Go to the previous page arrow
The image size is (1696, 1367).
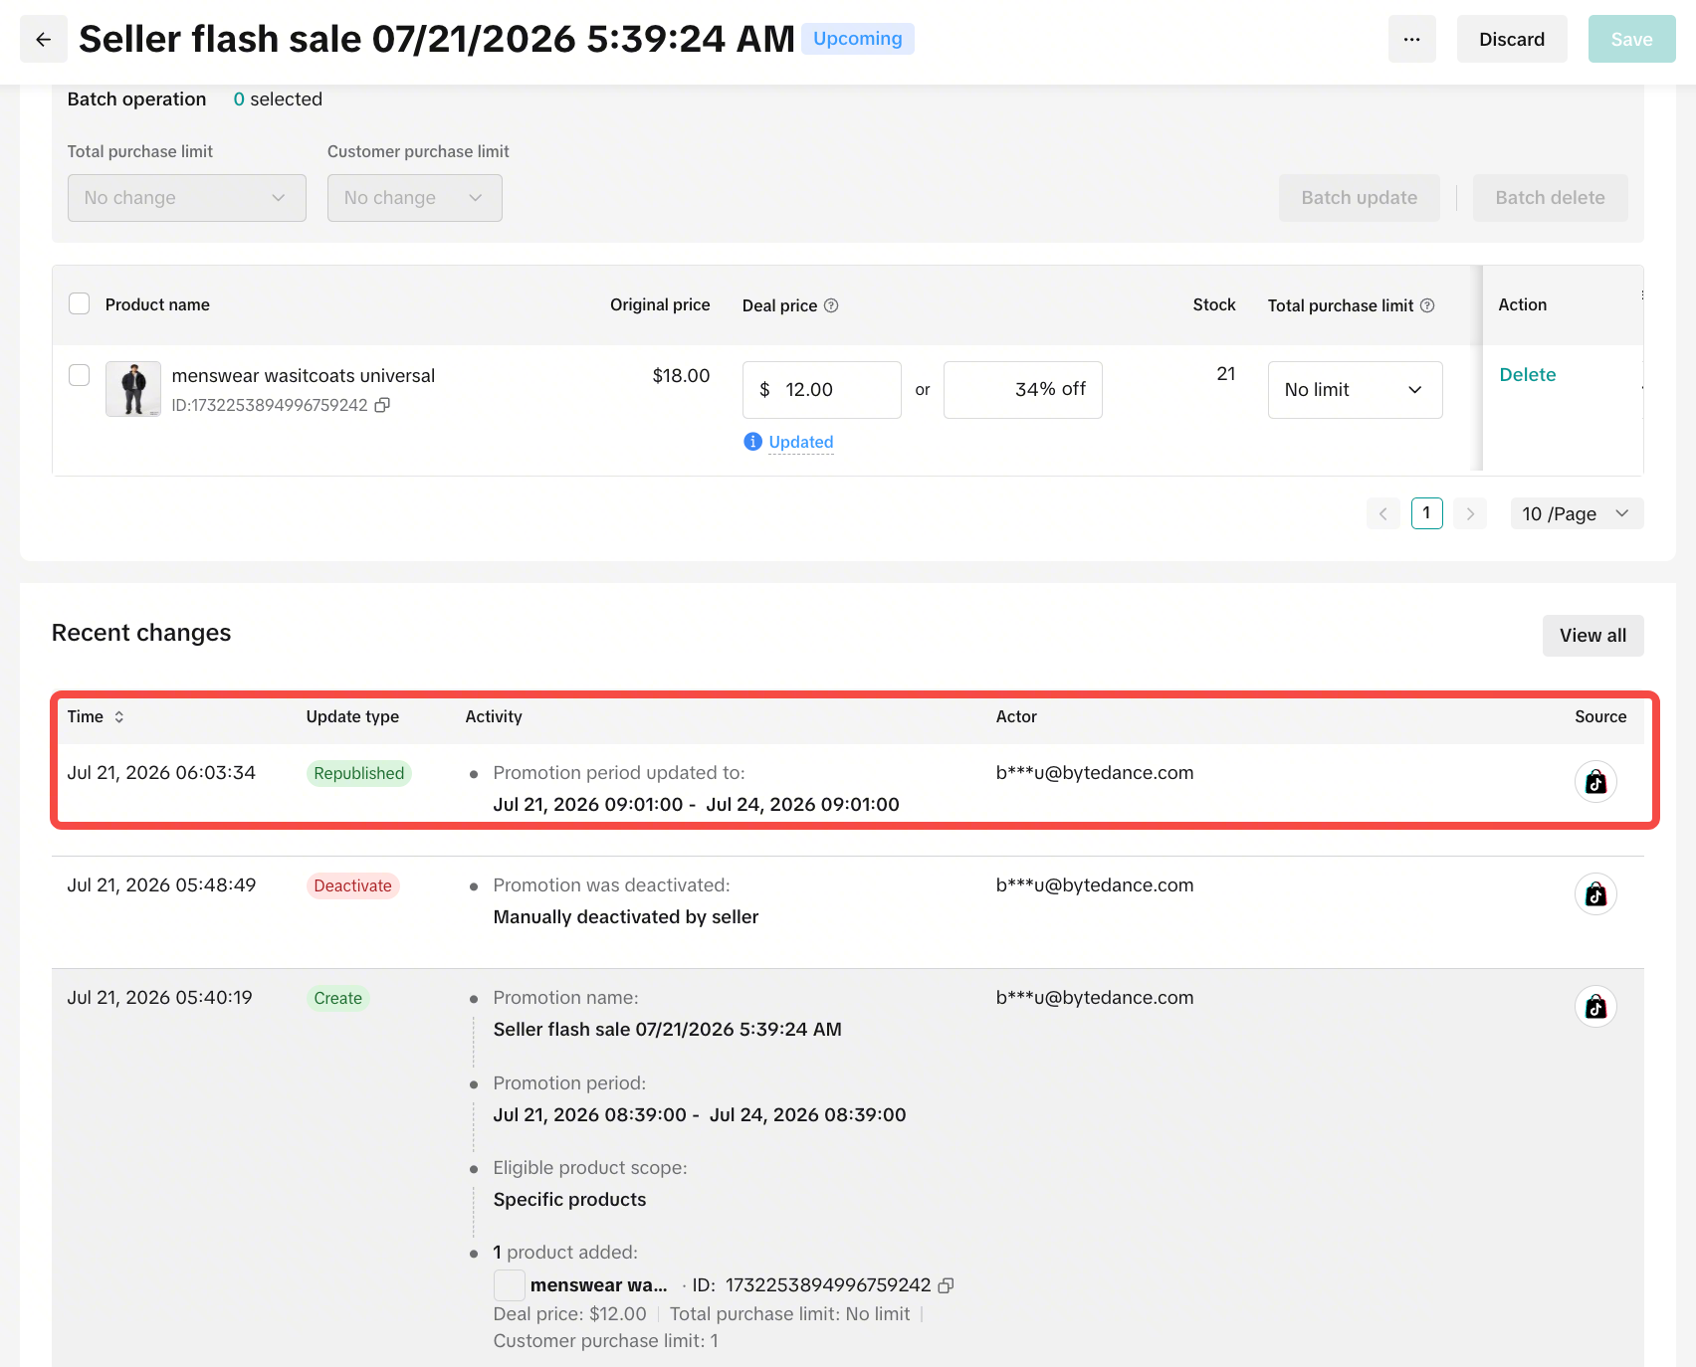(x=1382, y=513)
